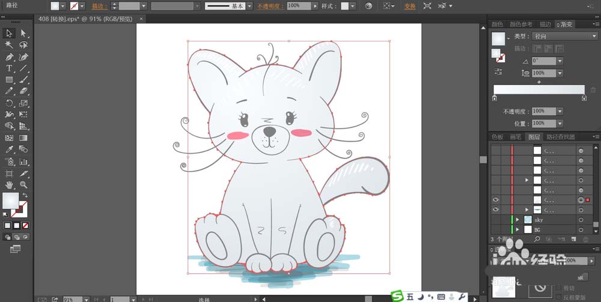Image resolution: width=601 pixels, height=302 pixels.
Task: Expand the sky layer
Action: tap(517, 220)
